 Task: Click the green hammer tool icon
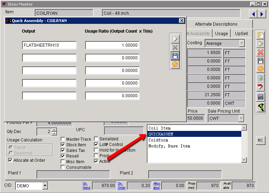260,107
